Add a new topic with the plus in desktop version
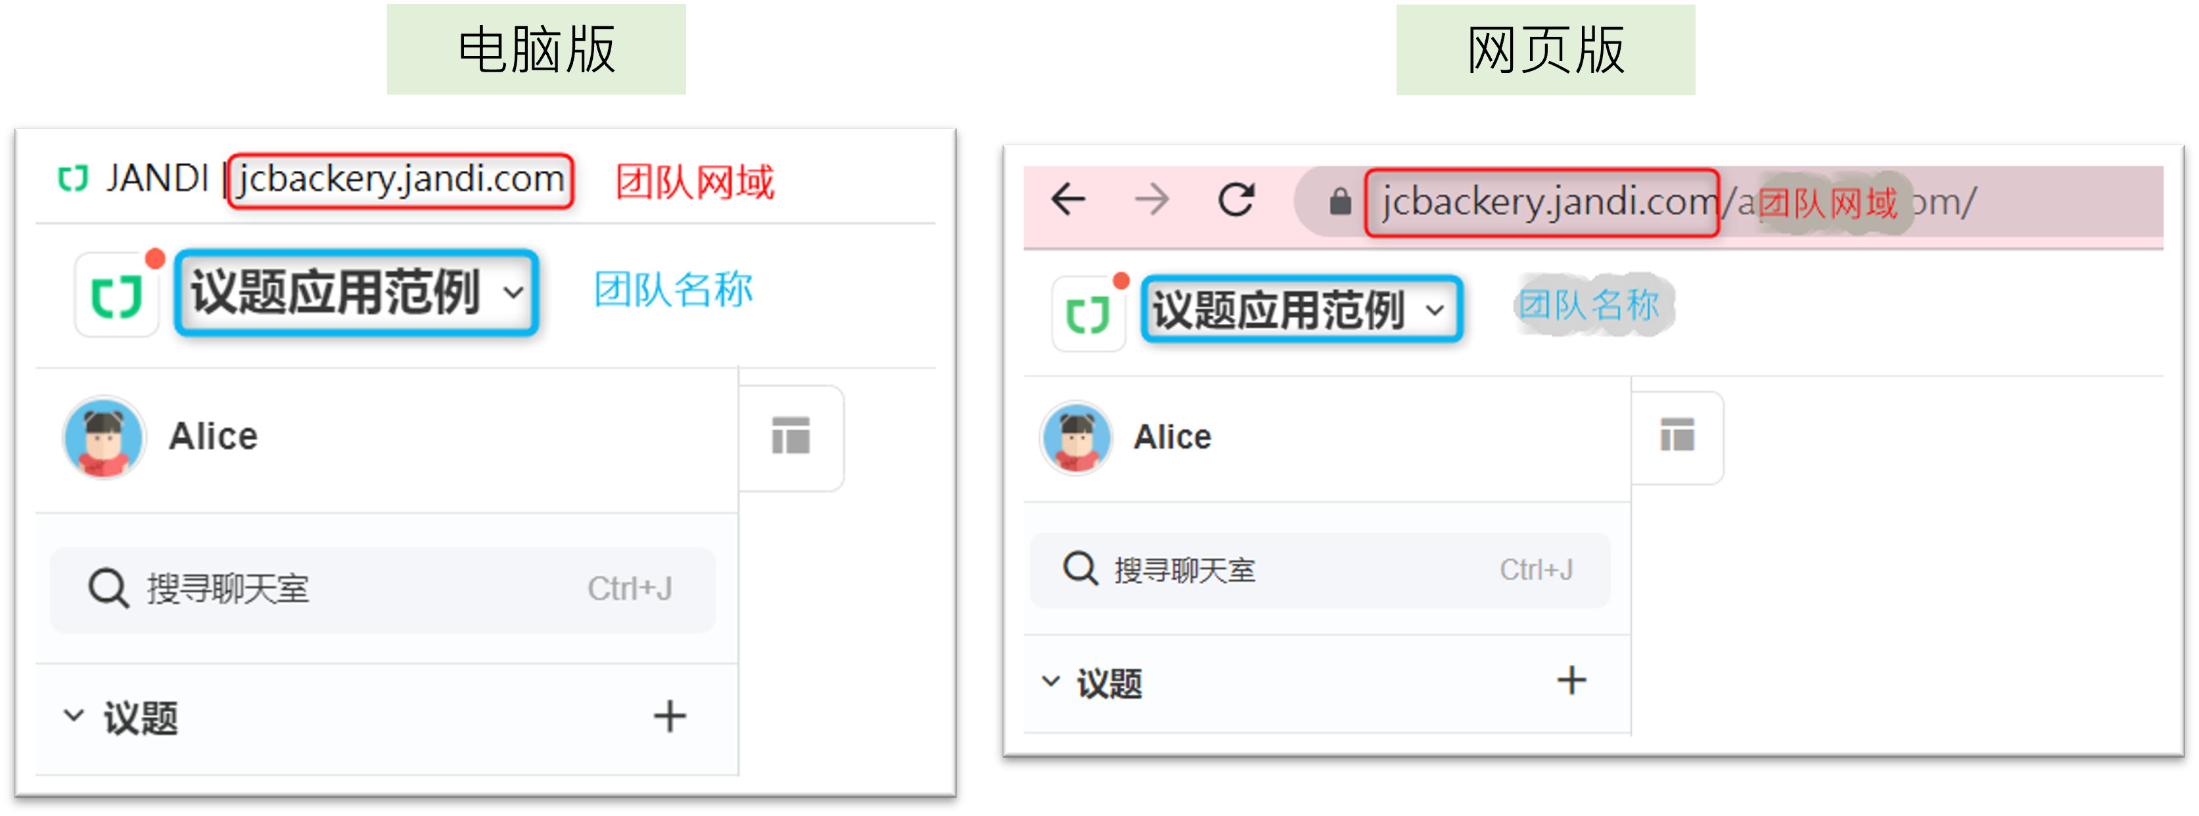 669,716
